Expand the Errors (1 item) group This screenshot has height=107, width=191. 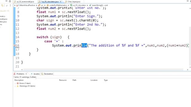click(15, 83)
